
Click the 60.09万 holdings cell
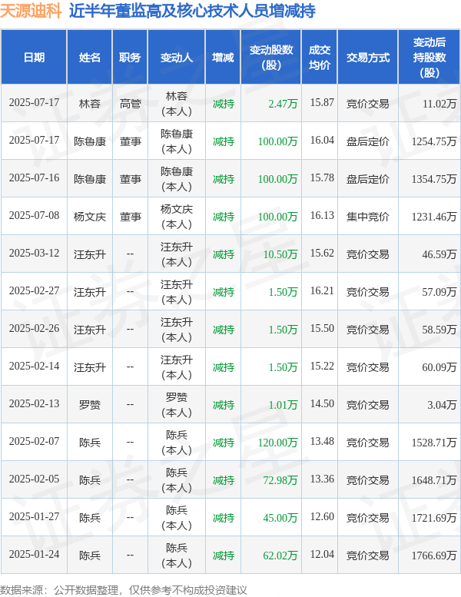coord(439,367)
